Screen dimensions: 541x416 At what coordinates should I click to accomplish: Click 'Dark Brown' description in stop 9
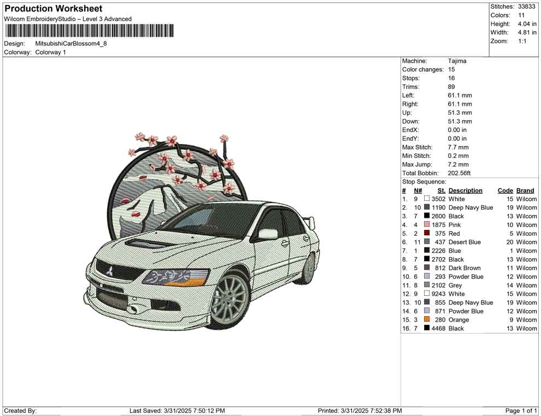point(464,268)
